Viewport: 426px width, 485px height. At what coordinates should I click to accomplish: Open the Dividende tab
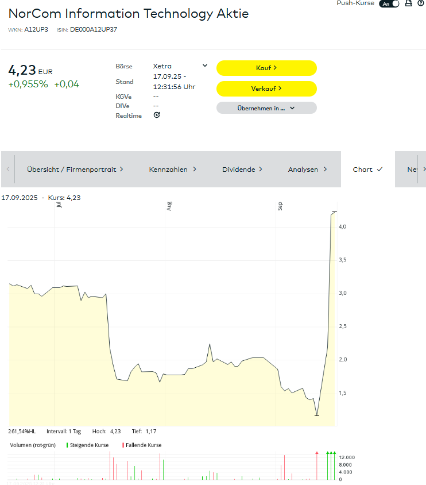click(x=242, y=170)
